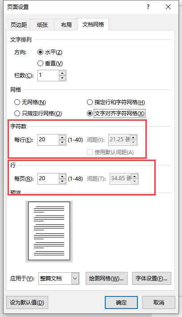Close the 页面设置 dialog
Image resolution: width=182 pixels, height=317 pixels.
click(x=168, y=7)
